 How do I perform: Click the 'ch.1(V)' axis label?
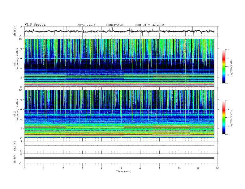coord(15,31)
